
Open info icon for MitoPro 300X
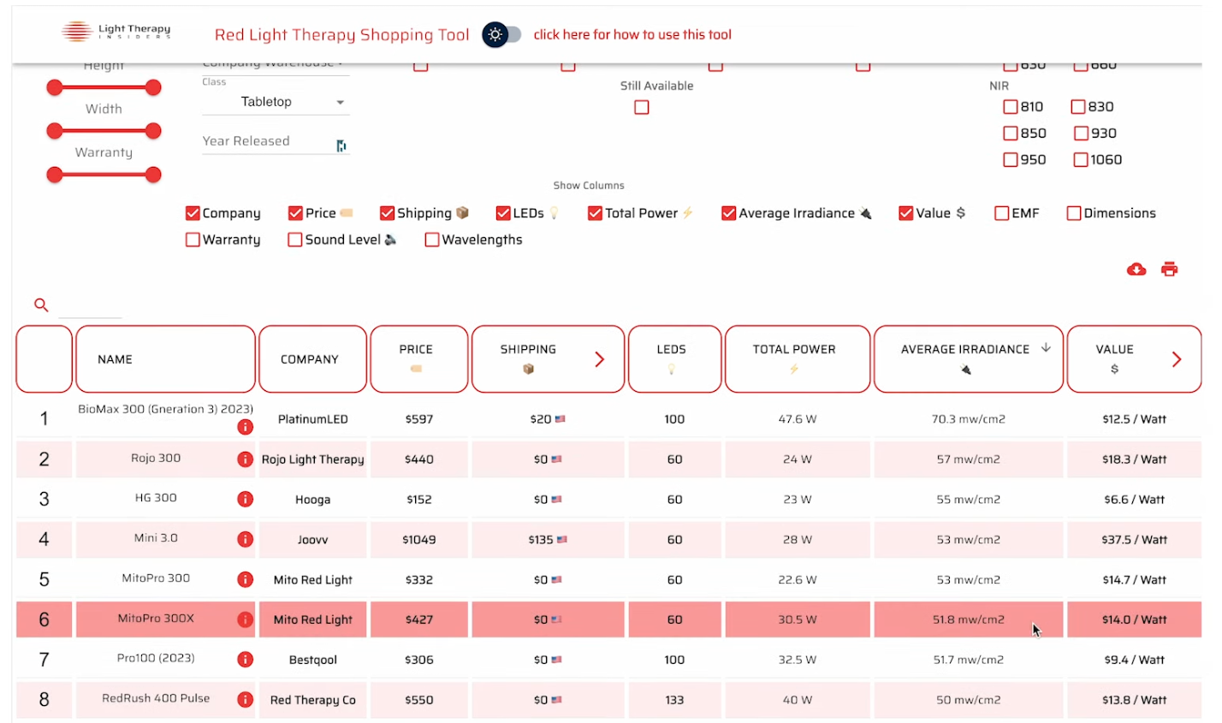(245, 619)
